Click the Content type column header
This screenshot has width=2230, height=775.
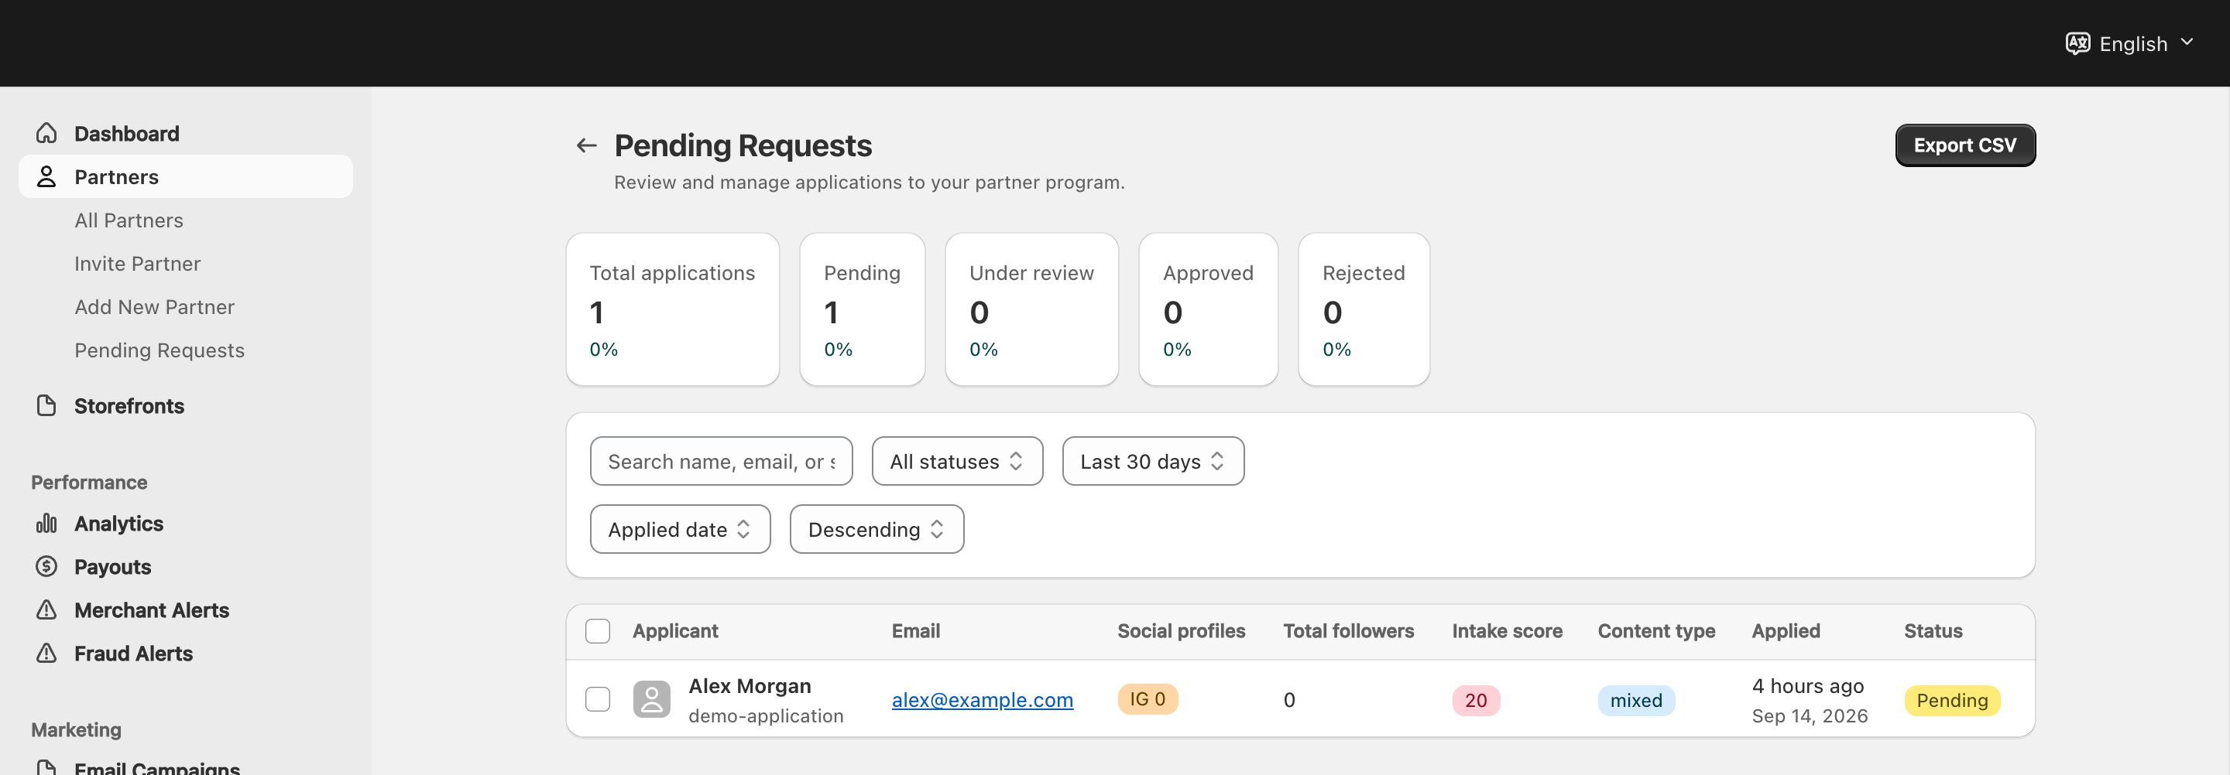pos(1657,631)
